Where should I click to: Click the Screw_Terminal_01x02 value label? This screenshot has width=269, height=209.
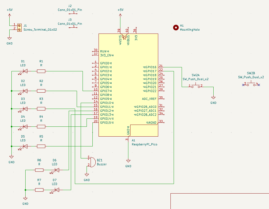click(40, 30)
